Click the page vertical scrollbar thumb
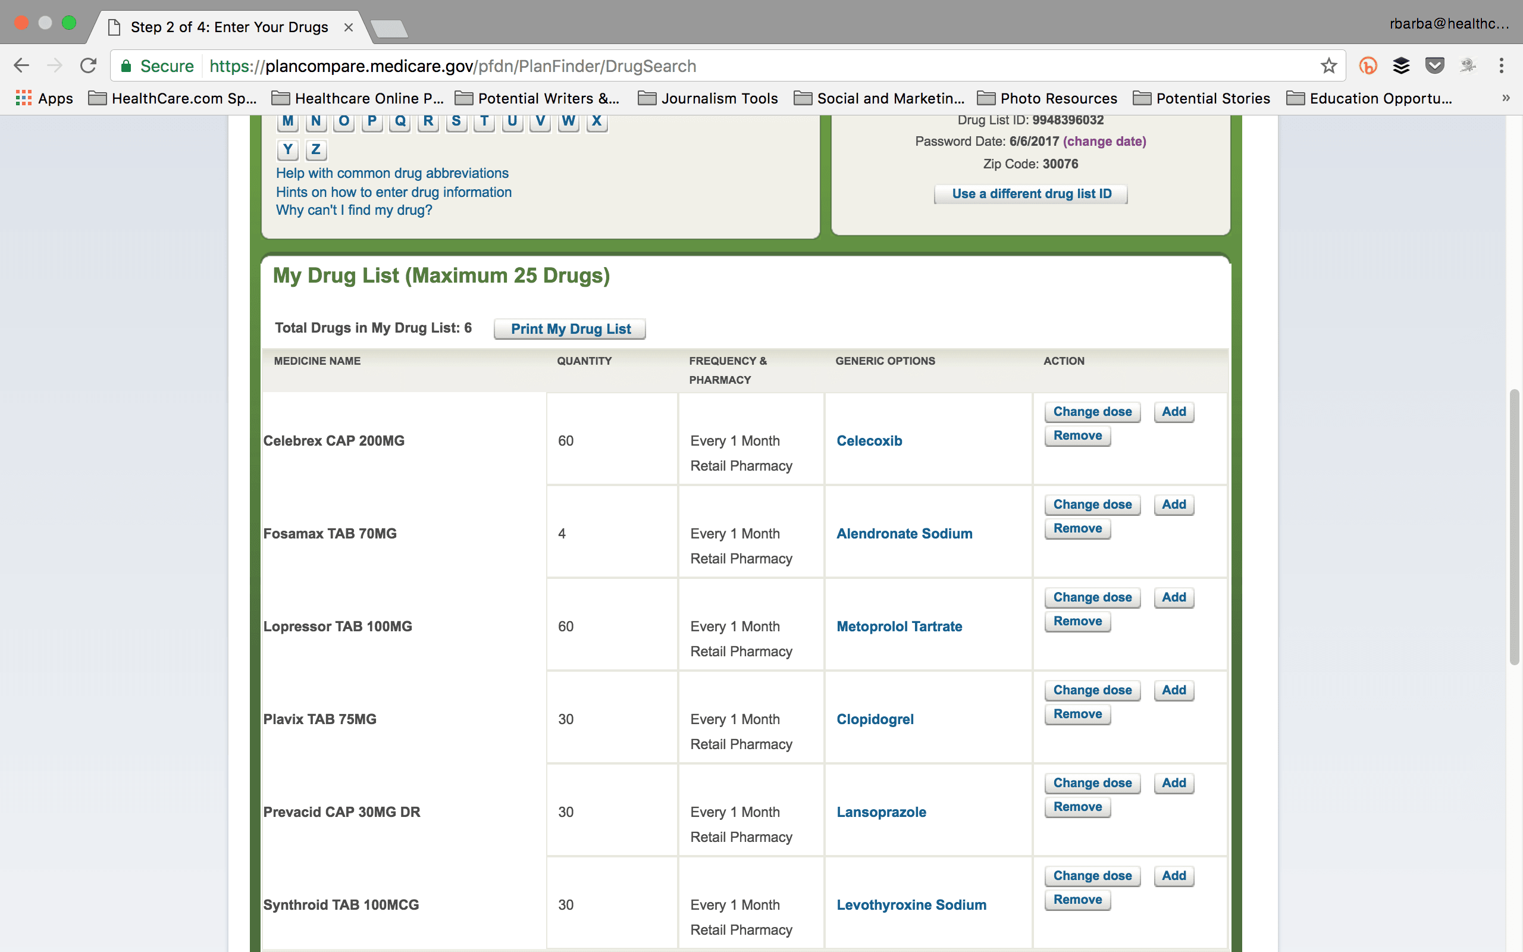1523x952 pixels. click(1514, 528)
